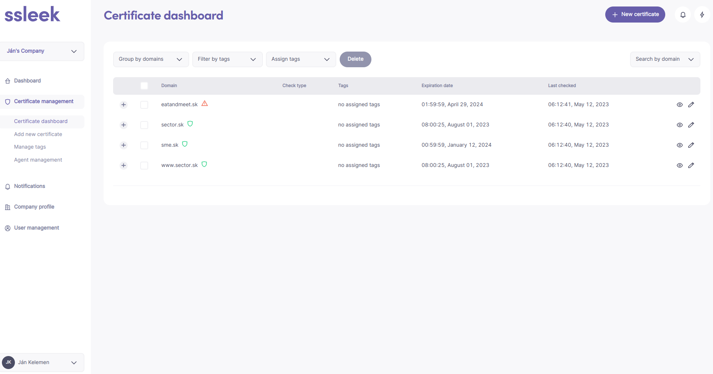Edit sector.sk certificate with pencil icon

pyautogui.click(x=691, y=125)
